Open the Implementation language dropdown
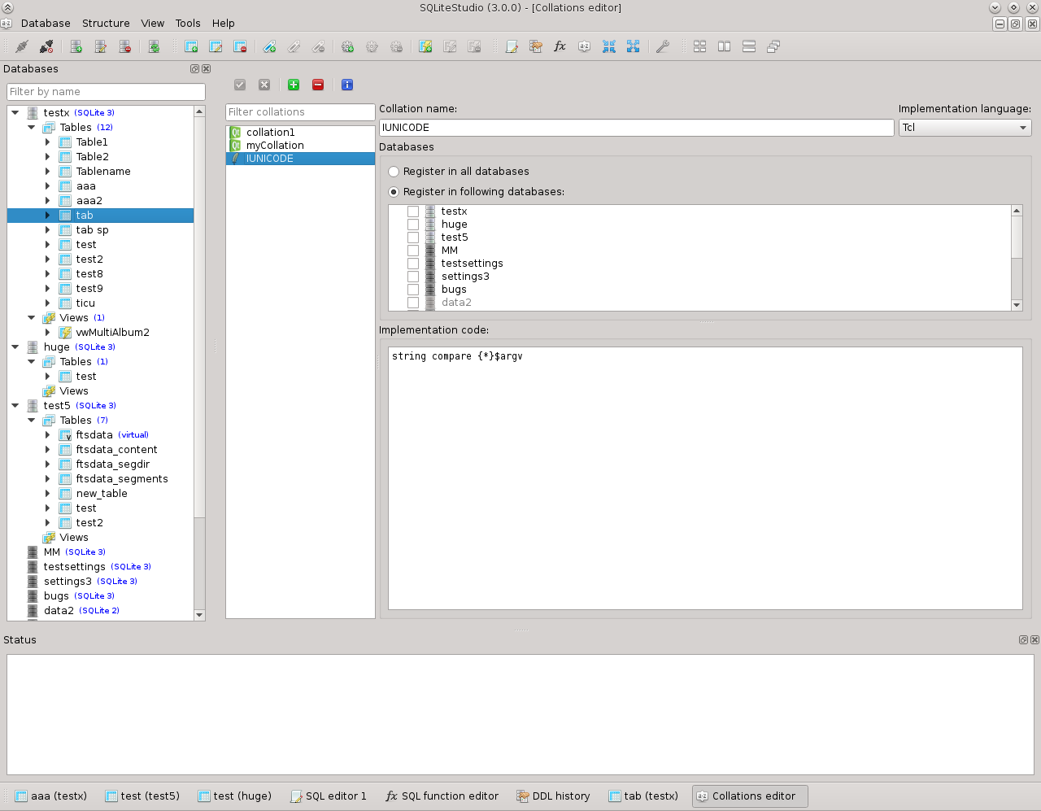 point(965,128)
